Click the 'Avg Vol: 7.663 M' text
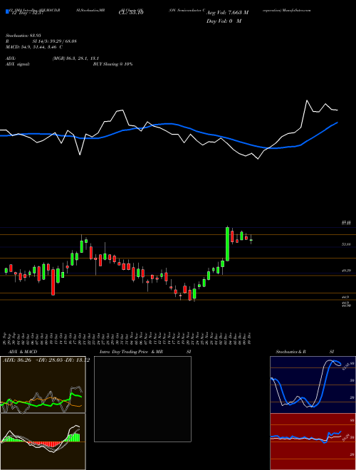Viewport: 356px width, 470px height. coord(227,13)
